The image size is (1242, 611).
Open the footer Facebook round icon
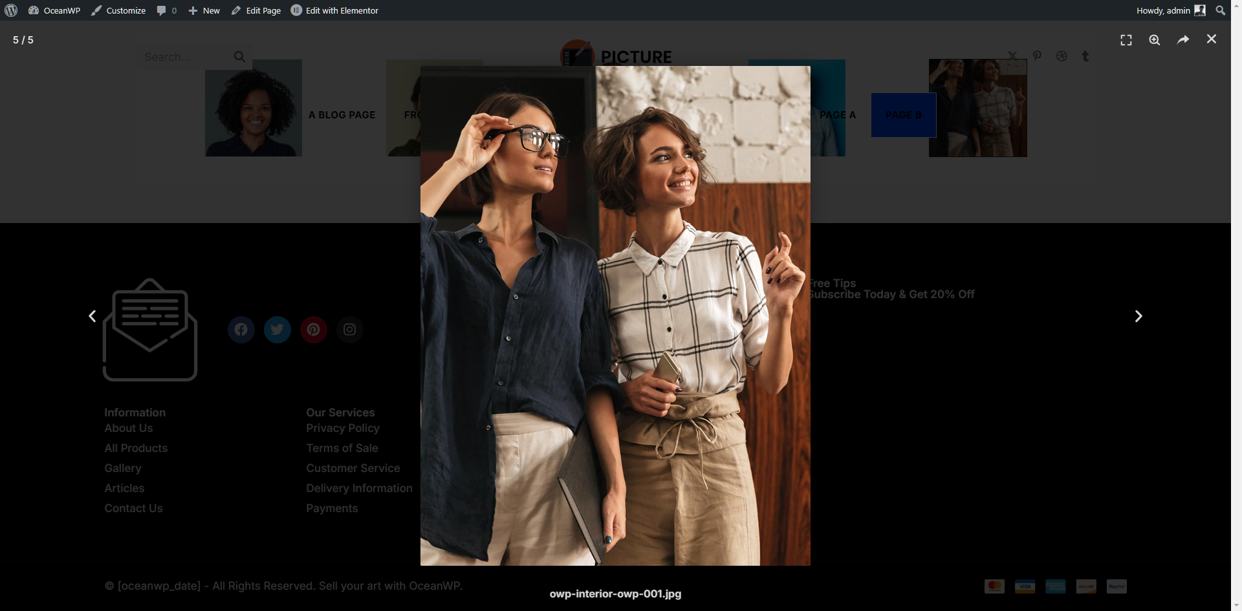tap(241, 330)
